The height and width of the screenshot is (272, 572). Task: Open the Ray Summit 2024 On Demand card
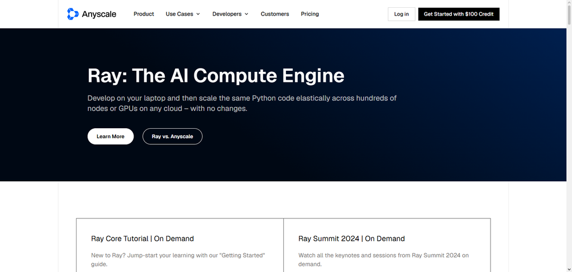pyautogui.click(x=387, y=245)
